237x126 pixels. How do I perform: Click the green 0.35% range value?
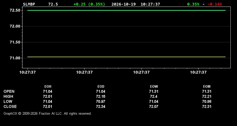pos(193,4)
